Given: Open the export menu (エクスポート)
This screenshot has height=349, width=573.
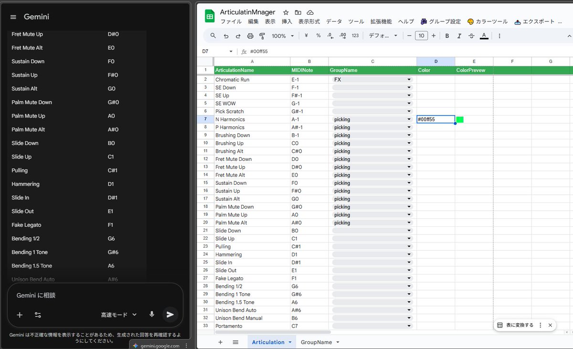Looking at the screenshot, I should click(x=535, y=21).
